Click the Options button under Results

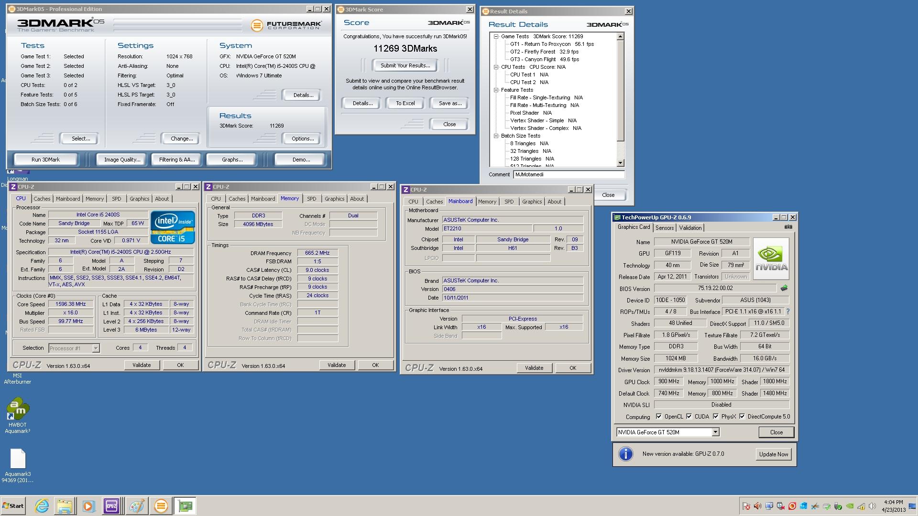303,139
